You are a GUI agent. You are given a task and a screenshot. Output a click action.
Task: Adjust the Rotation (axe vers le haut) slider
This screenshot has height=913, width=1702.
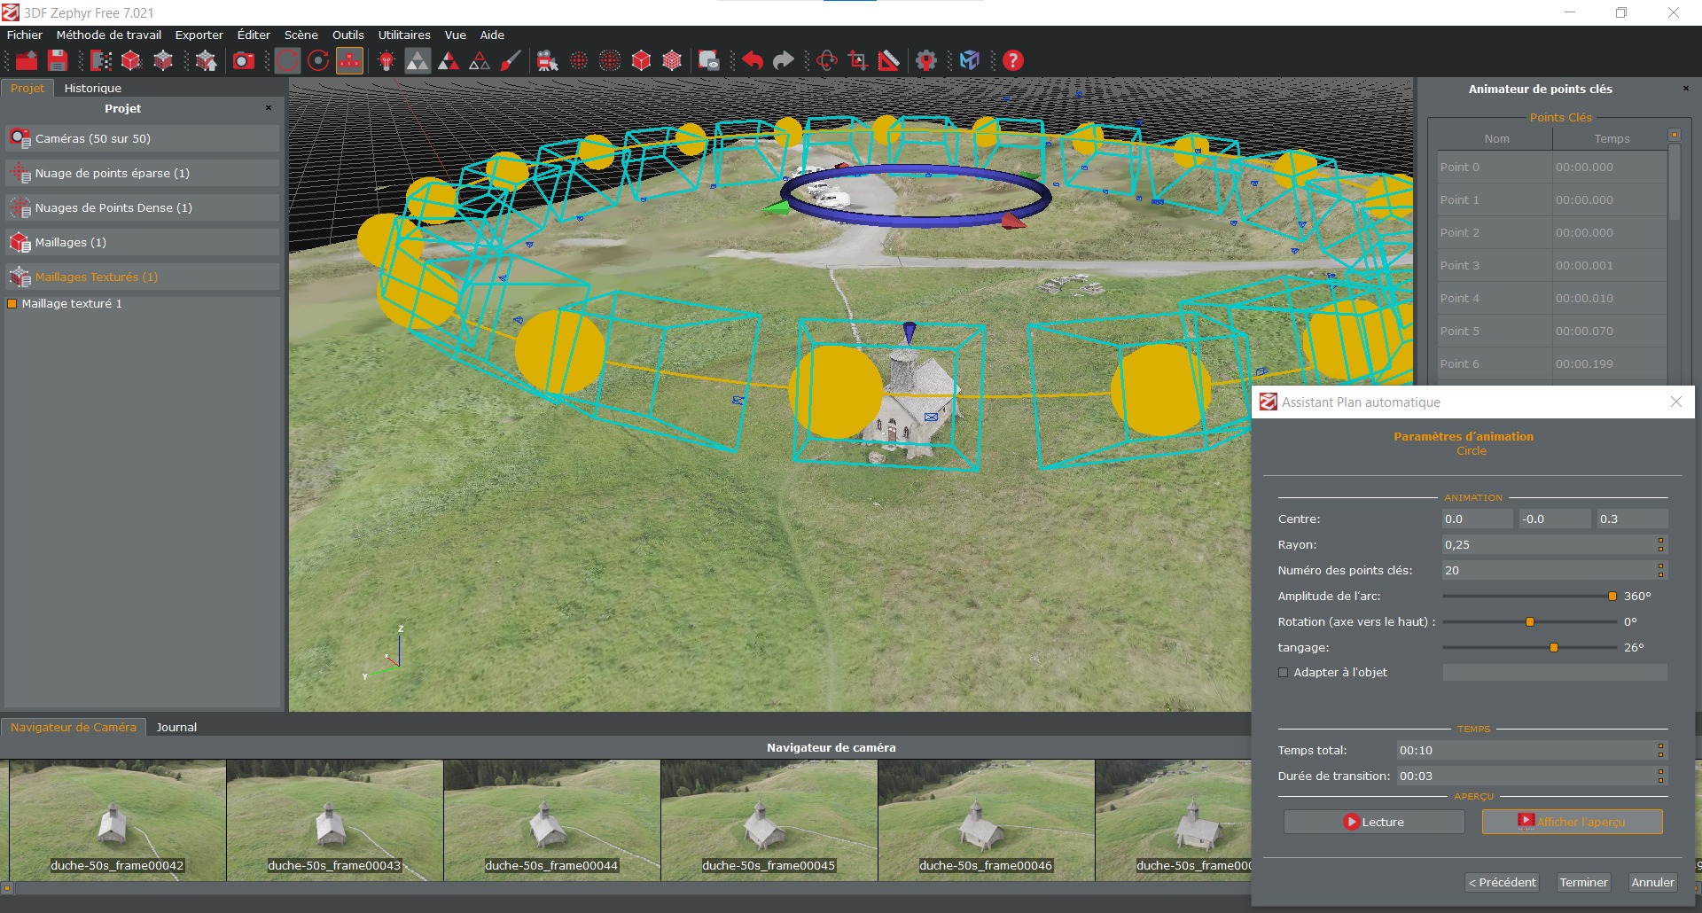click(1530, 622)
